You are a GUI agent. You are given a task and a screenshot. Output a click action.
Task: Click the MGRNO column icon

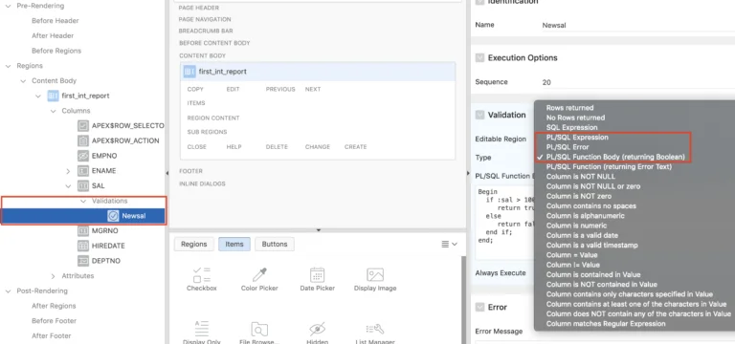click(x=83, y=230)
